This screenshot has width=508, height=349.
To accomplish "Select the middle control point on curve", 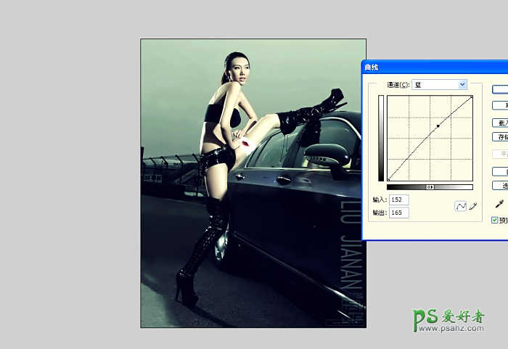I will (x=438, y=126).
